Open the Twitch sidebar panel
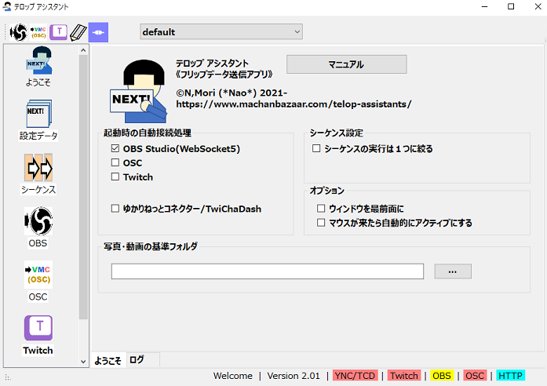This screenshot has width=547, height=386. point(38,334)
